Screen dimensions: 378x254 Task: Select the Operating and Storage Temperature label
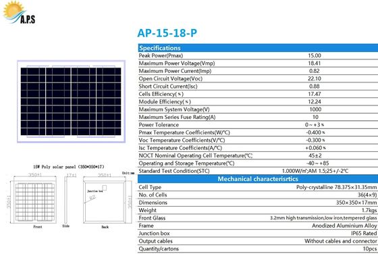coord(186,163)
